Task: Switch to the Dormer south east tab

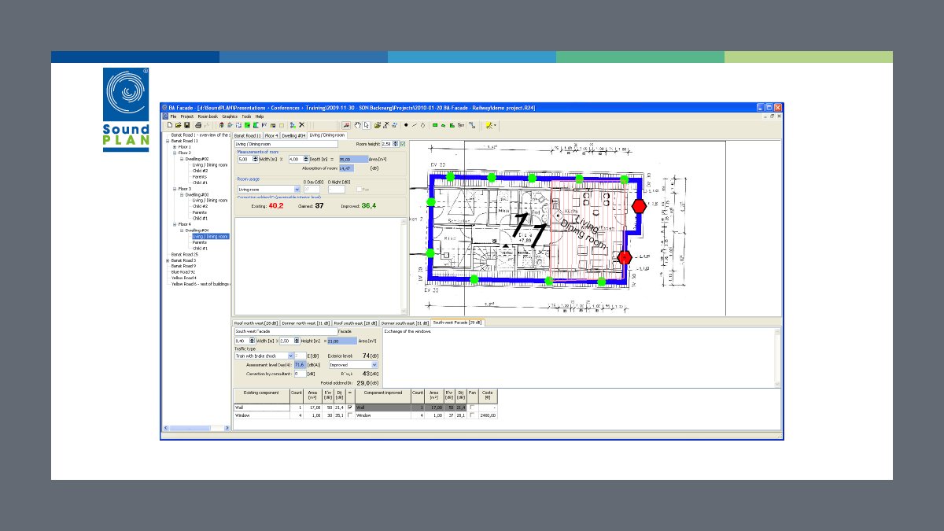Action: [x=405, y=323]
